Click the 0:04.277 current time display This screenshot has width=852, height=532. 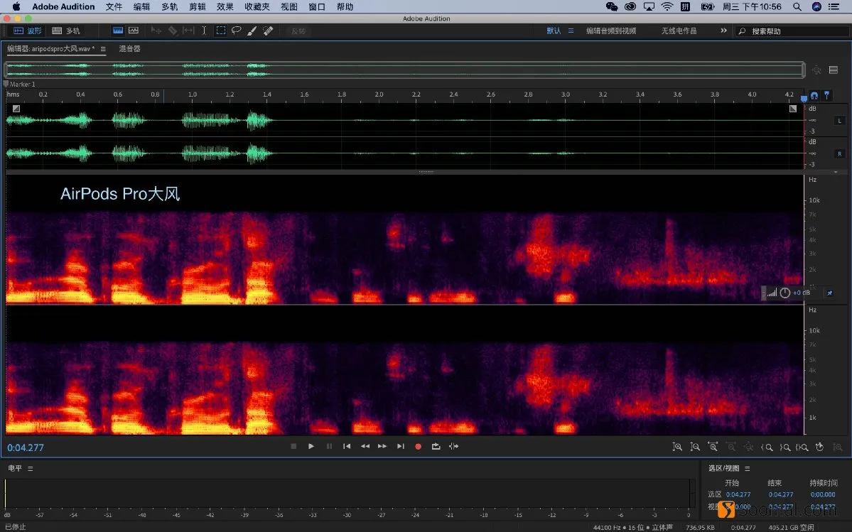click(x=26, y=447)
